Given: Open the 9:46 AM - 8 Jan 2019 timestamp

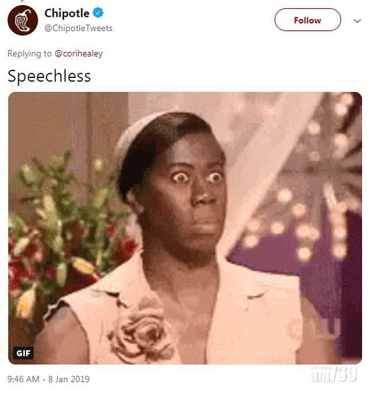Looking at the screenshot, I should click(48, 379).
